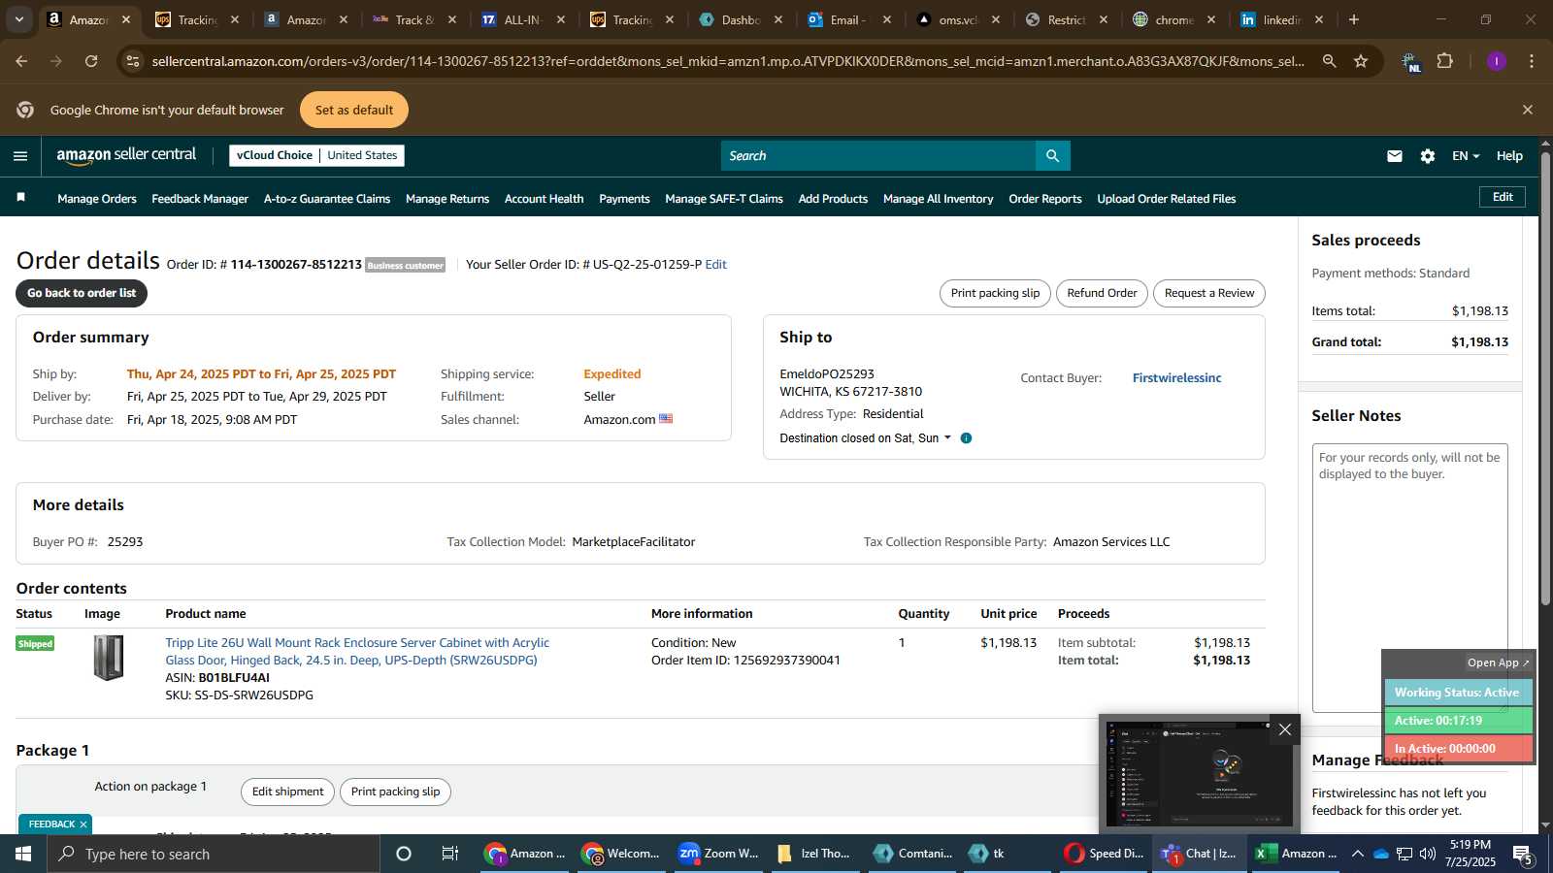This screenshot has width=1553, height=873.
Task: Click Go back to order list
Action: click(82, 293)
